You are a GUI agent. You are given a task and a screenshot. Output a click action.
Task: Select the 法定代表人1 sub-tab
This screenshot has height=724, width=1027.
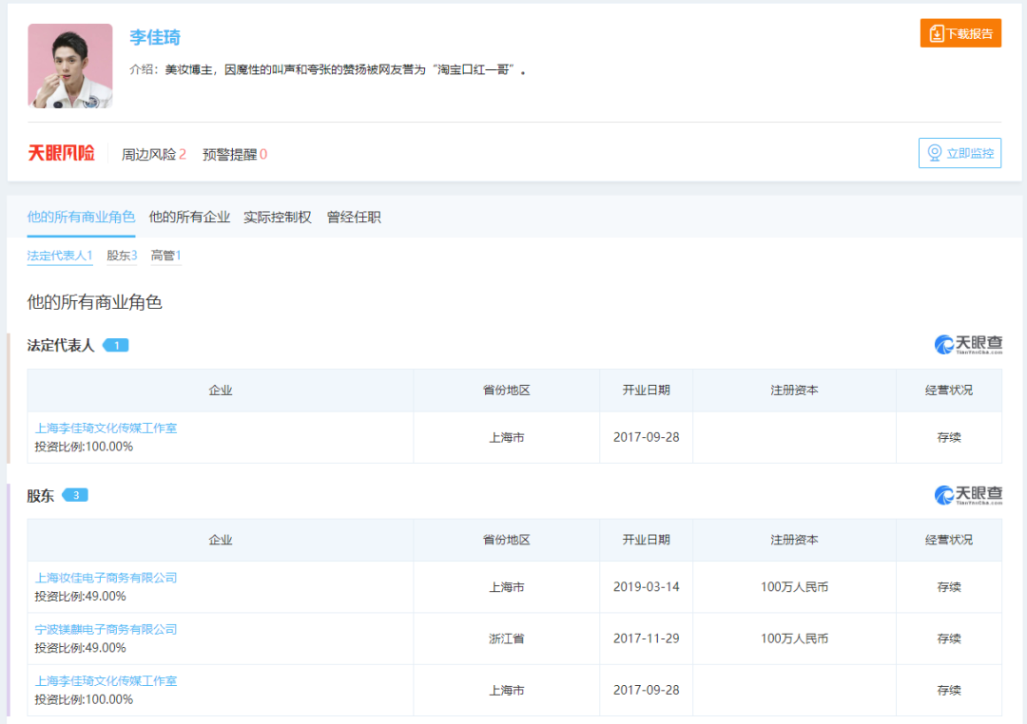tap(60, 256)
